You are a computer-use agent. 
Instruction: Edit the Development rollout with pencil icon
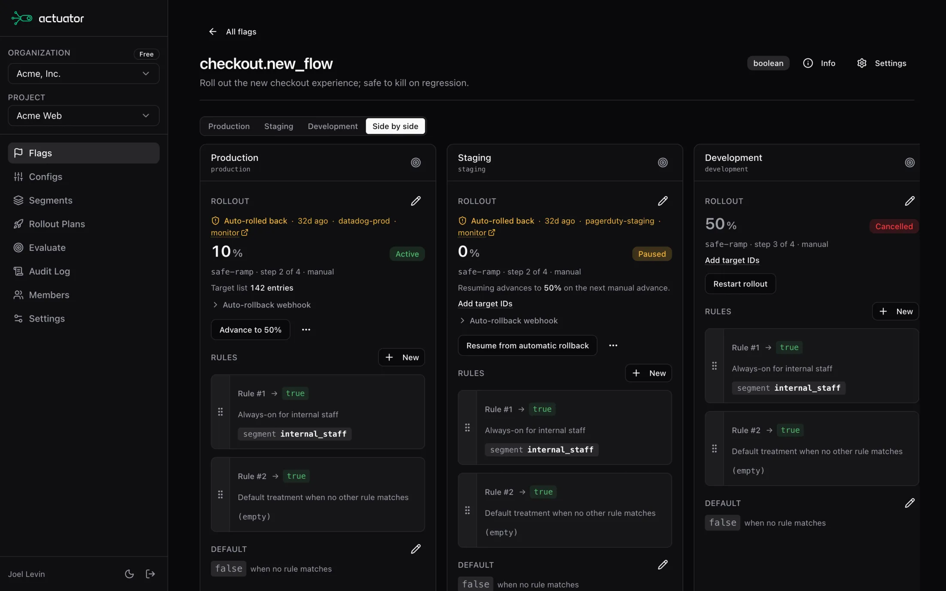pyautogui.click(x=910, y=201)
